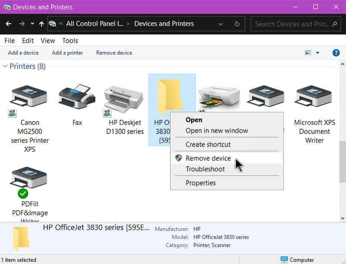
Task: Click 'Devices and Printers' breadcrumb
Action: point(164,24)
